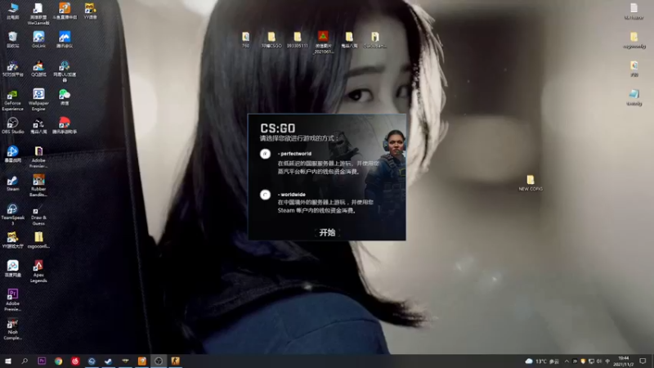Open Tencent Meeting desktop shortcut
Image resolution: width=654 pixels, height=368 pixels.
65,39
